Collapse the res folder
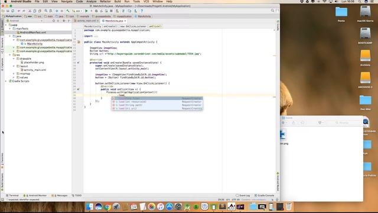This screenshot has width=378, height=213. click(x=10, y=55)
